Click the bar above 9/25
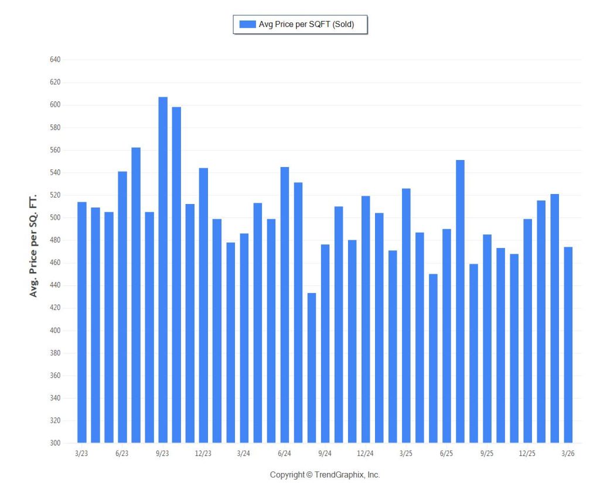Screen dimensions: 600x500 (487, 339)
